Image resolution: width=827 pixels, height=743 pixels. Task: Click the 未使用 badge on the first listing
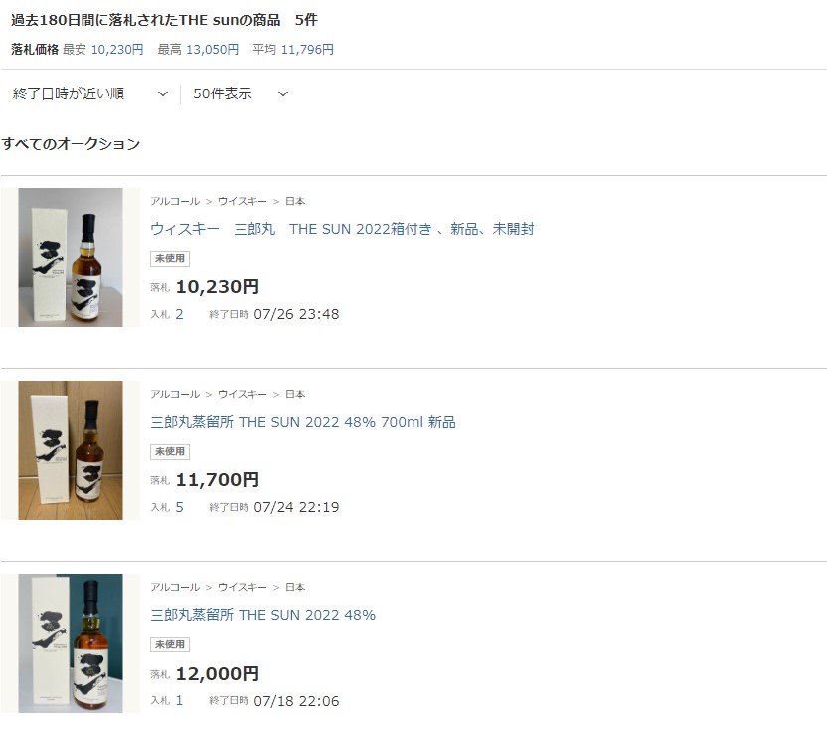click(x=170, y=258)
